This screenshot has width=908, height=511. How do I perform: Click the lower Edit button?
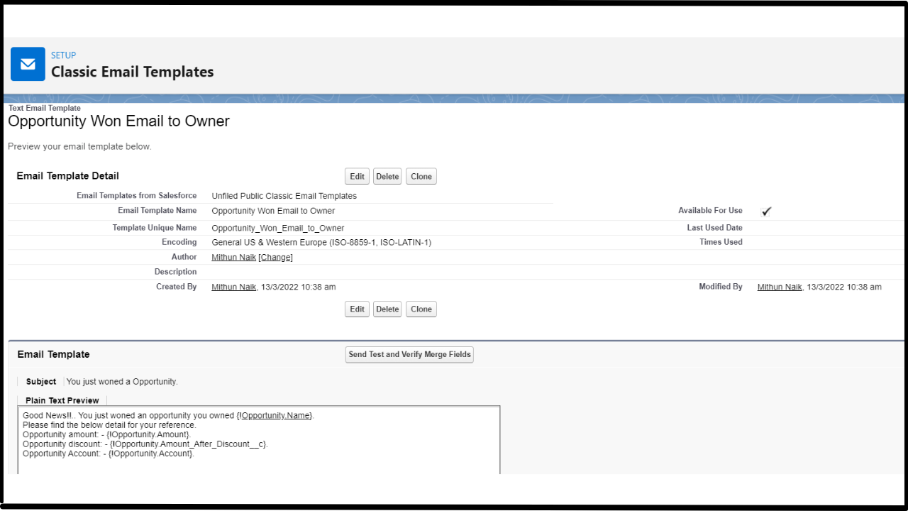(357, 309)
